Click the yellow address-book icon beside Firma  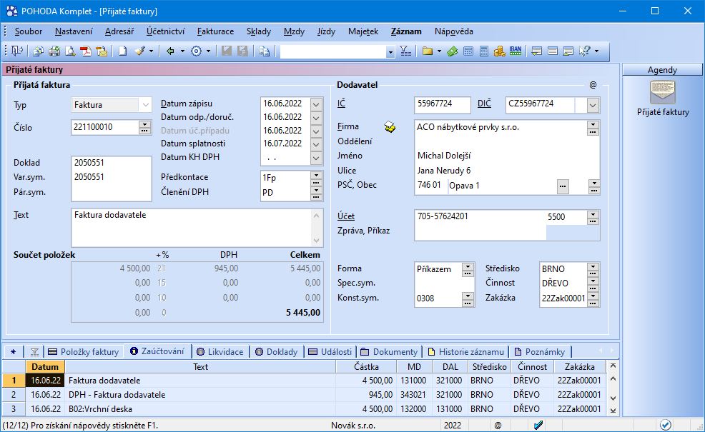point(390,127)
